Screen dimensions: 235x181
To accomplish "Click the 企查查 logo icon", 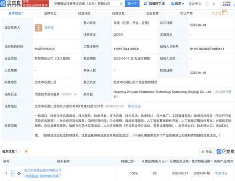I will click(3, 3).
